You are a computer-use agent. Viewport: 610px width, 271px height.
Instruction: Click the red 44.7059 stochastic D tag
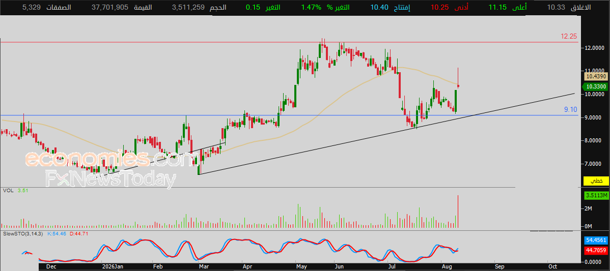click(x=595, y=251)
